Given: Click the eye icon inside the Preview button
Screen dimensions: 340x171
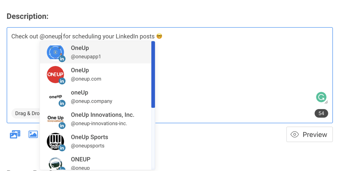Looking at the screenshot, I should pyautogui.click(x=295, y=134).
